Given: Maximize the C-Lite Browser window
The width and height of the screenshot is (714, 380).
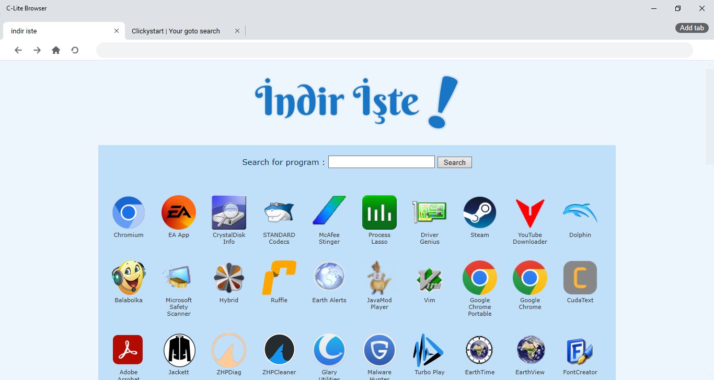Looking at the screenshot, I should 678,8.
